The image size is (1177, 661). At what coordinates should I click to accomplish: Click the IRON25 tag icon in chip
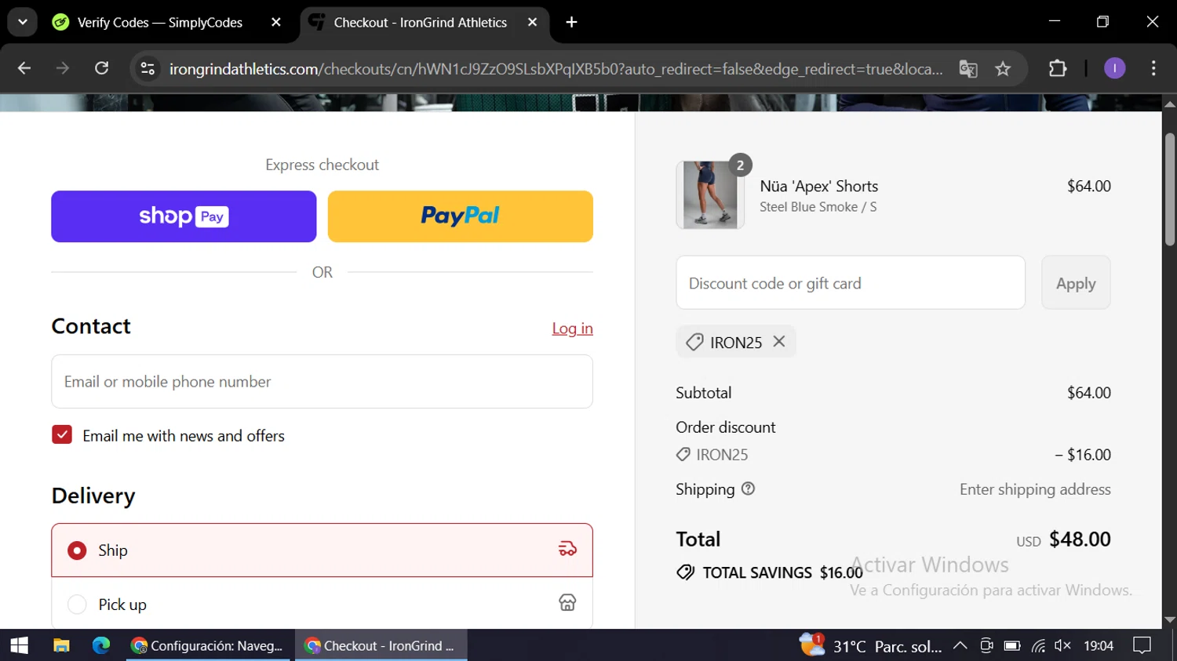(694, 342)
